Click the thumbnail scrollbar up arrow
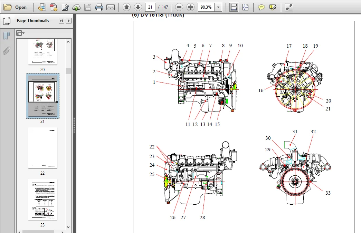361x233 pixels. tap(68, 42)
